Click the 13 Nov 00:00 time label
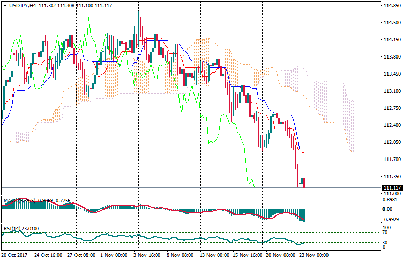The image size is (403, 261). (x=214, y=255)
